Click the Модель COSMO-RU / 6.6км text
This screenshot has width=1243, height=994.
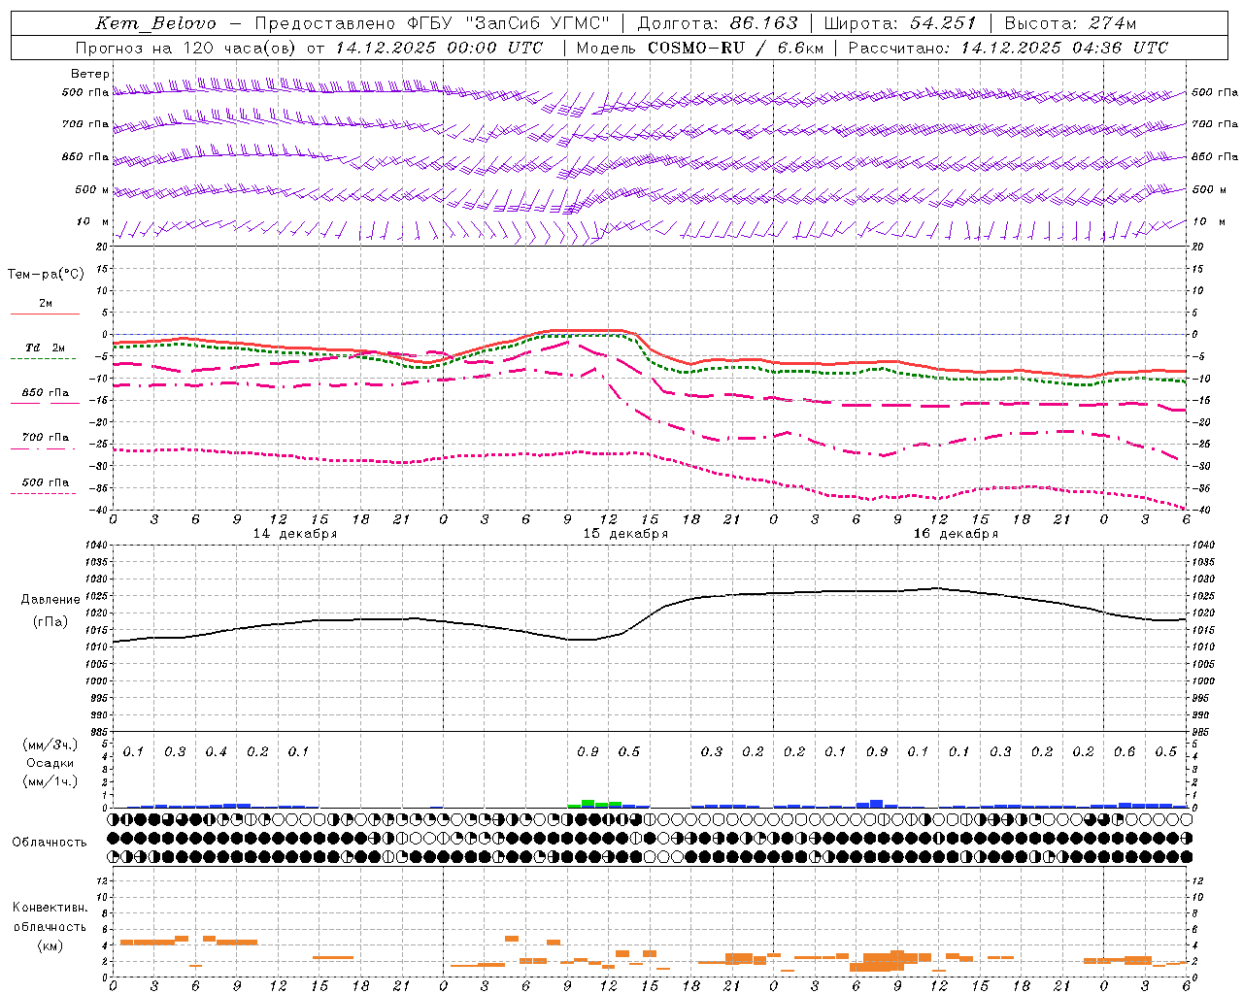(700, 48)
